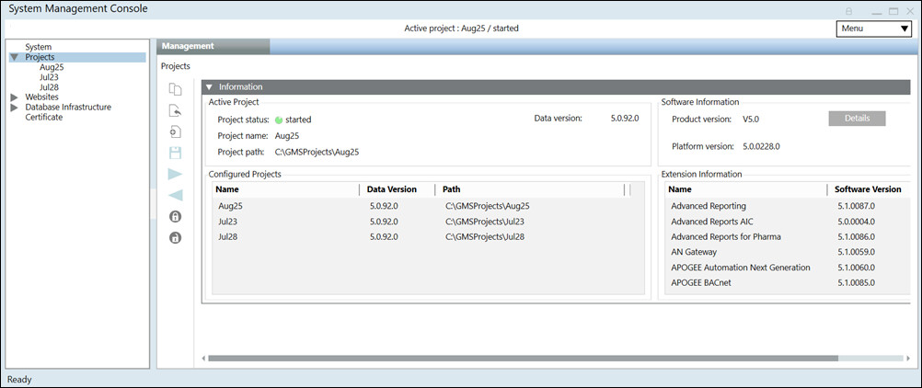Click the restore project icon
The width and height of the screenshot is (922, 388).
tap(175, 110)
